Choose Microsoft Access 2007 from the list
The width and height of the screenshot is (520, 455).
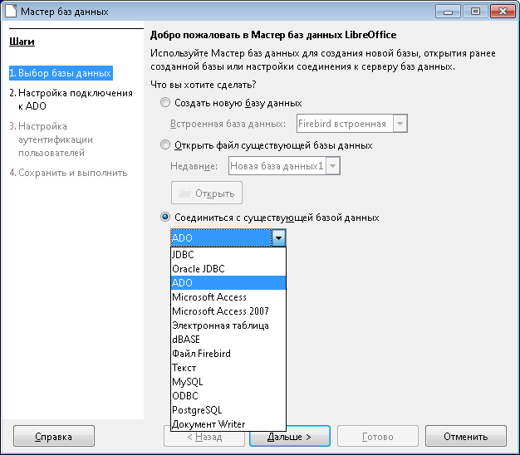(x=228, y=311)
